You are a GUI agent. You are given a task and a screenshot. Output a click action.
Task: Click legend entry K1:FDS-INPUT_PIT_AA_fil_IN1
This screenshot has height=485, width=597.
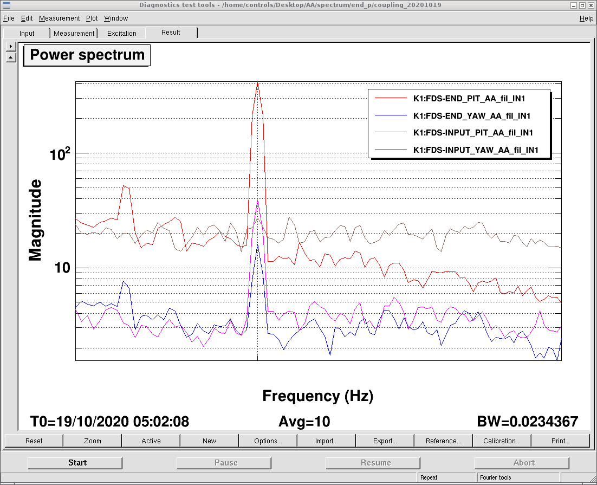point(473,133)
